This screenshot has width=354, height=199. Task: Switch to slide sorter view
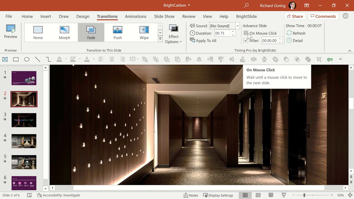[x=258, y=195]
